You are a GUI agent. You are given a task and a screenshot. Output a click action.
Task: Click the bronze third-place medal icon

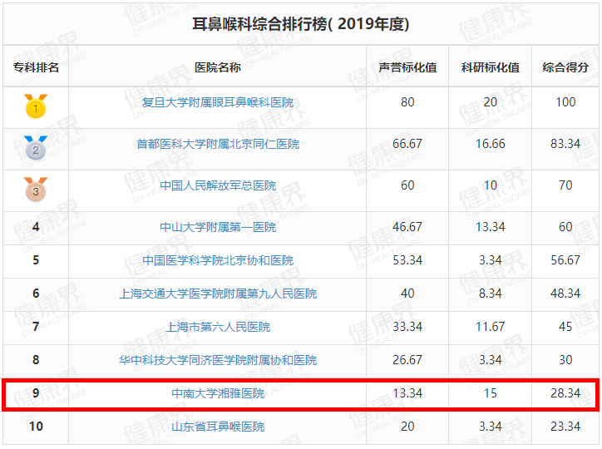pos(35,189)
